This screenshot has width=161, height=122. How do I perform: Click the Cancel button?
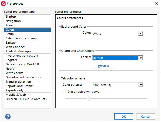(146, 117)
